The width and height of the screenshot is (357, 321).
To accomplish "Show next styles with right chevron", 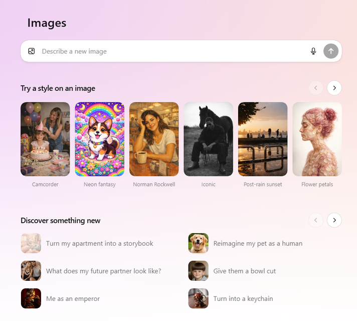I will click(x=334, y=88).
